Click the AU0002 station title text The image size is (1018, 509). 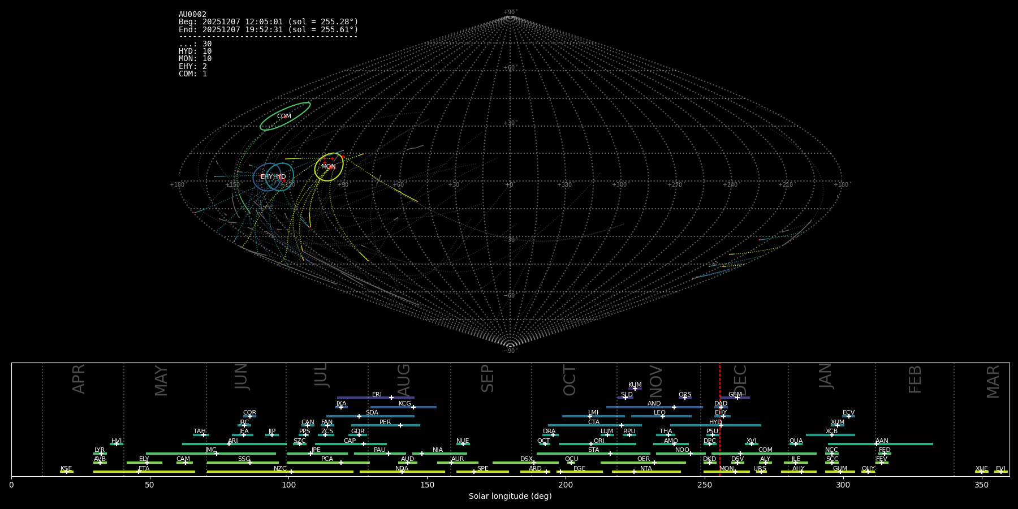[193, 15]
